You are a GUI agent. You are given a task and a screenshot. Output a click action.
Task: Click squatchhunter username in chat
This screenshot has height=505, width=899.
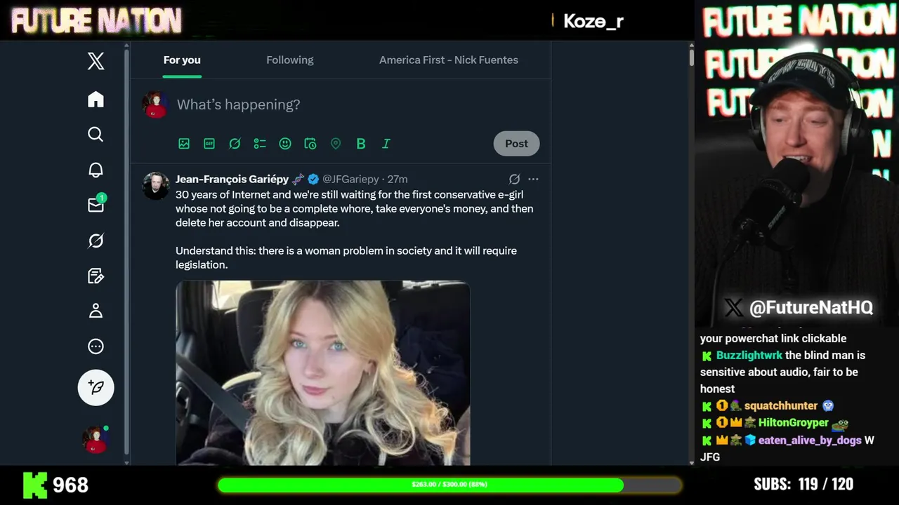[780, 406]
